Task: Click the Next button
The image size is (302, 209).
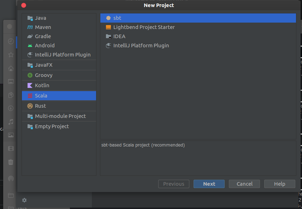Action: 209,184
